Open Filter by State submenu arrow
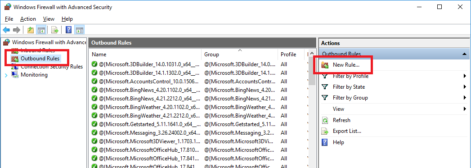Screen dimensions: 471x168 click(x=465, y=87)
